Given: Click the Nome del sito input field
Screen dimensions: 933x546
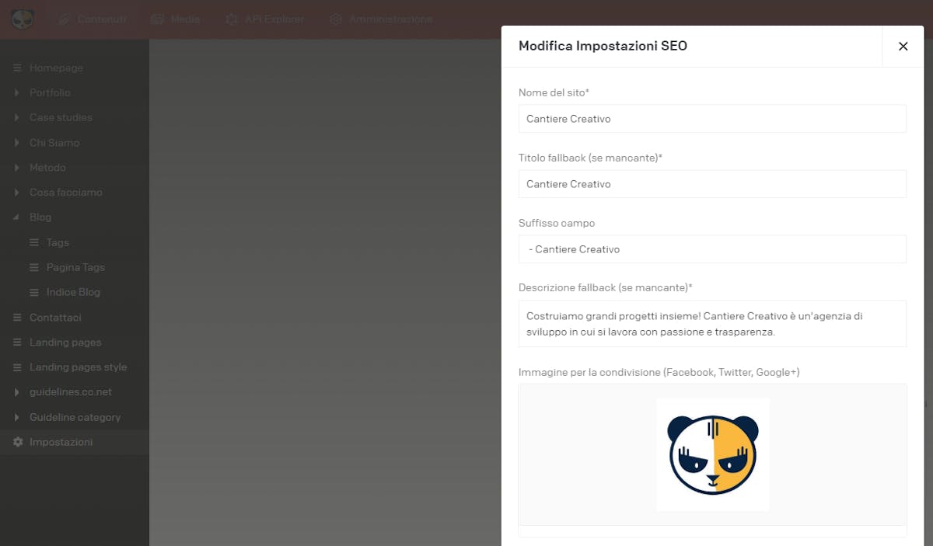Looking at the screenshot, I should coord(712,119).
